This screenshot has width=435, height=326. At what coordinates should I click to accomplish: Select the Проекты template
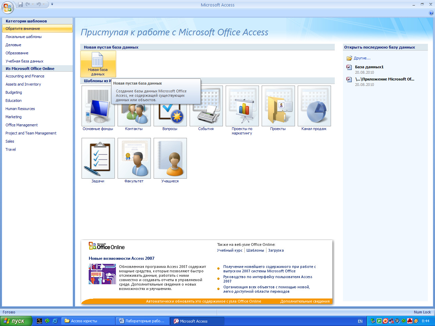(278, 108)
